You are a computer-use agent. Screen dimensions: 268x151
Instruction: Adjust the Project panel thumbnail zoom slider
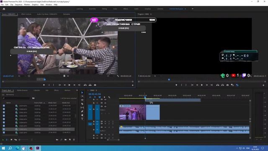(24, 140)
